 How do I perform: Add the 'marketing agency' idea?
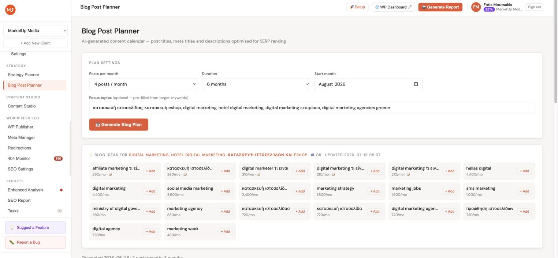pos(225,211)
